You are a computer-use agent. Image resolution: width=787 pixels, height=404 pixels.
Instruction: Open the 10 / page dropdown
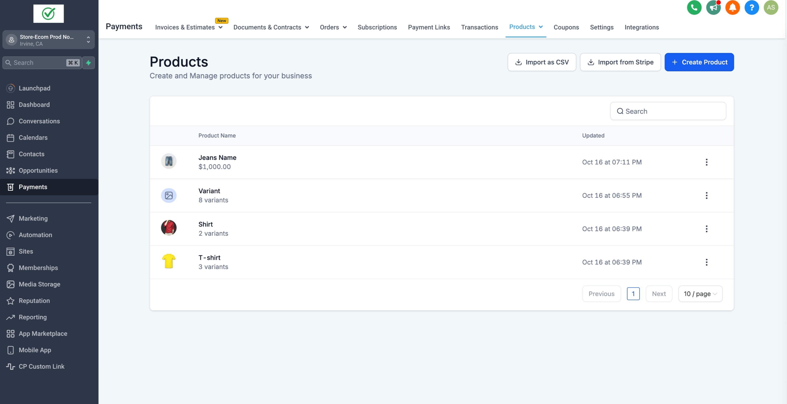coord(700,294)
